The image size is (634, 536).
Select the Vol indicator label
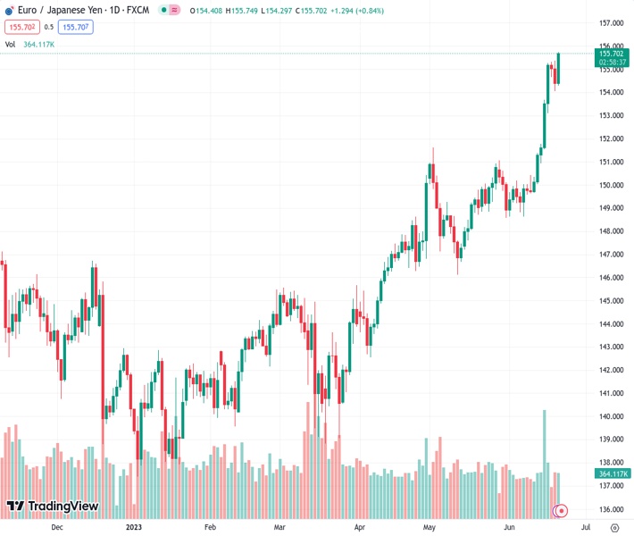click(x=10, y=44)
